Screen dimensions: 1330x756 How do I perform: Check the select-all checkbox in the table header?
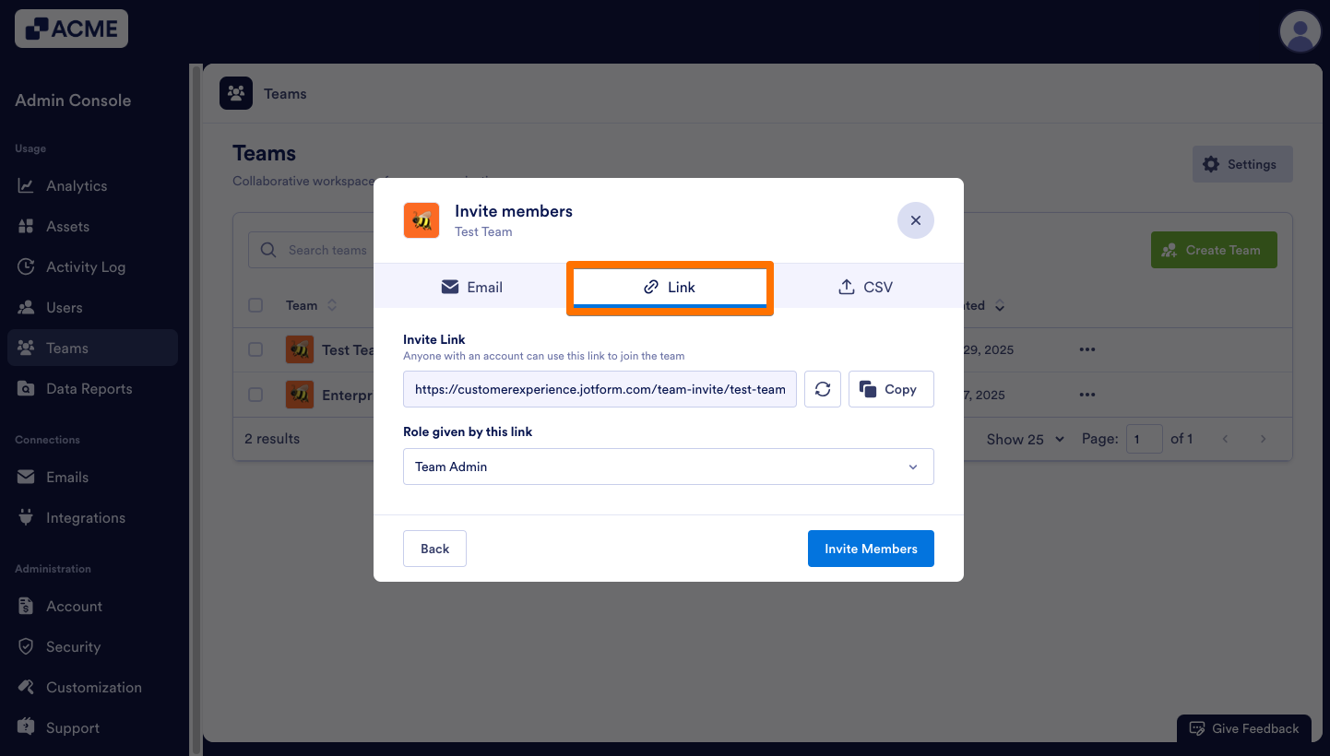255,305
